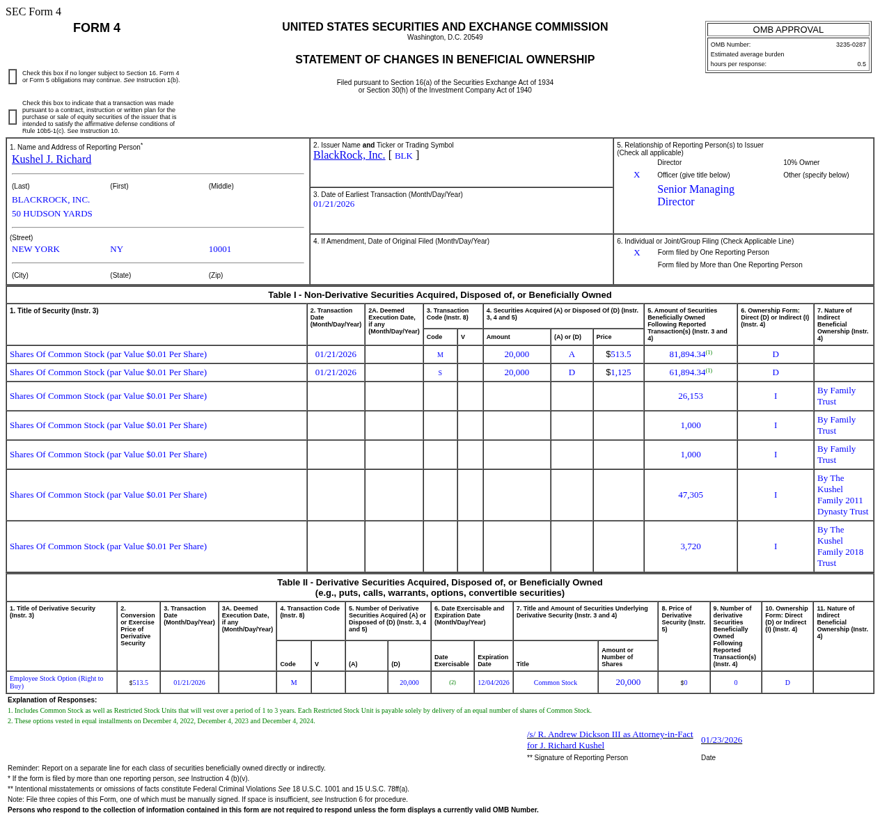Click the BLACKROCK, INC. address line

[51, 200]
